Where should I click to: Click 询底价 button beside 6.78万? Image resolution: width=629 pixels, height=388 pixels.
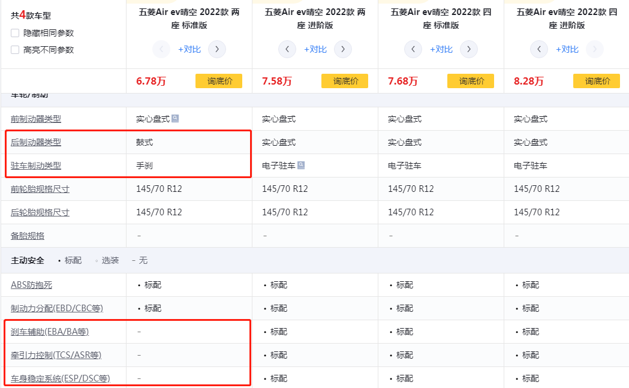(219, 81)
